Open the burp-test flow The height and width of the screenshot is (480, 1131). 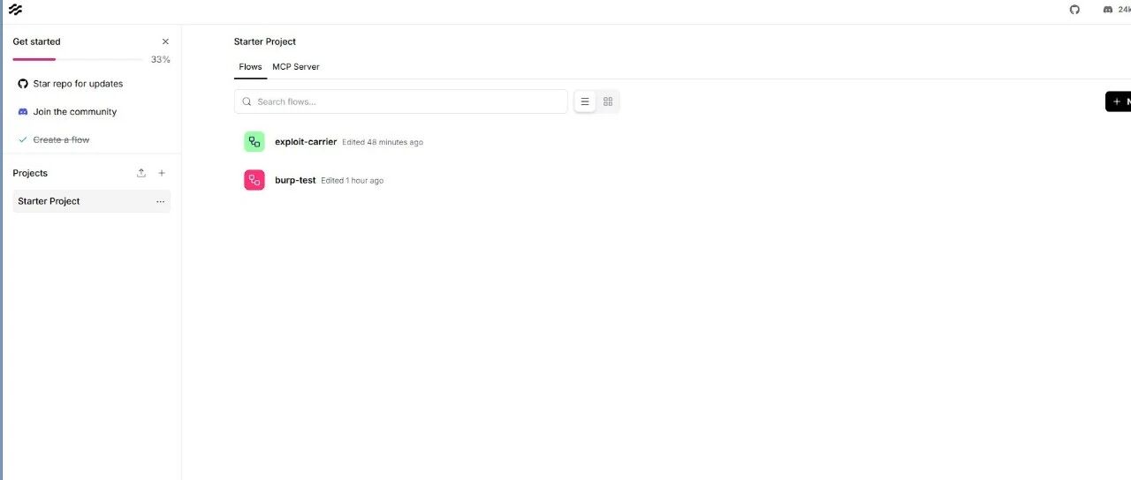click(x=295, y=181)
